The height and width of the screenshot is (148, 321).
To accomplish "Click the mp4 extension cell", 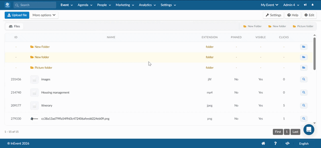I will click(209, 92).
